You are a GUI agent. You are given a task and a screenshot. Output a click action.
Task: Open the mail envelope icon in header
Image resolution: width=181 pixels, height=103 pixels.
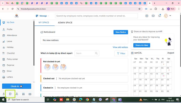coord(153,16)
